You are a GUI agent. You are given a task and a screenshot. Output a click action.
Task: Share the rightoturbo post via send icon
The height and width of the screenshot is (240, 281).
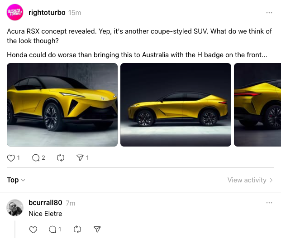click(80, 158)
